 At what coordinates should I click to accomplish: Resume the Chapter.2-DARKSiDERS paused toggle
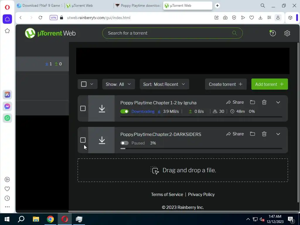124,143
